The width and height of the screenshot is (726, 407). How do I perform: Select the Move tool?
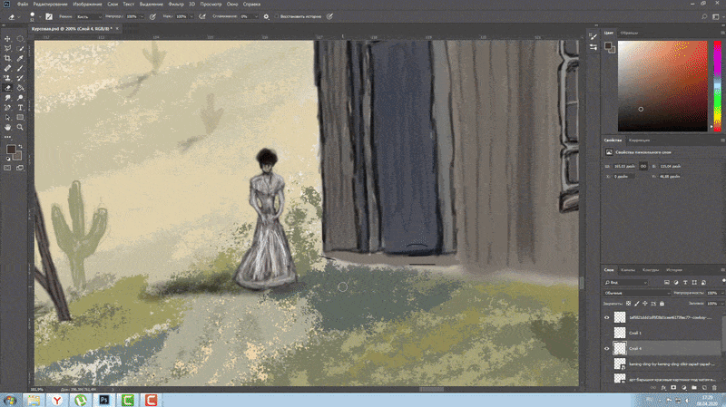pyautogui.click(x=7, y=39)
